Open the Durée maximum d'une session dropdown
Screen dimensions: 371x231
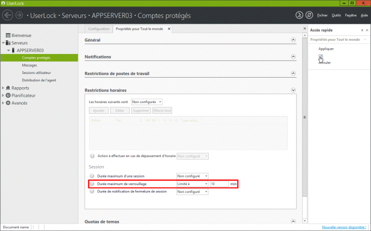pos(192,176)
